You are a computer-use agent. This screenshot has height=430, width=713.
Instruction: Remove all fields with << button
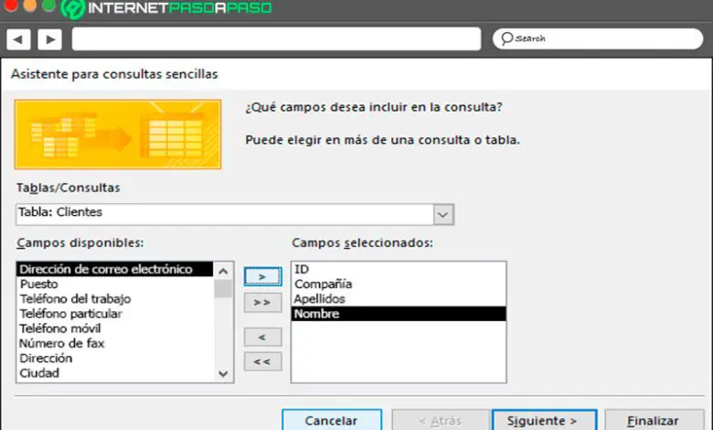(x=262, y=361)
